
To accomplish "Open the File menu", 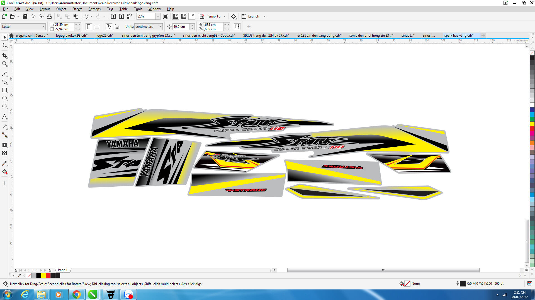I will pyautogui.click(x=6, y=9).
